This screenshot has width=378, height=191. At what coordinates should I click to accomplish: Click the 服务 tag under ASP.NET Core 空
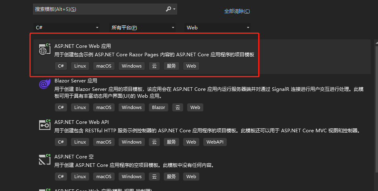click(x=171, y=177)
